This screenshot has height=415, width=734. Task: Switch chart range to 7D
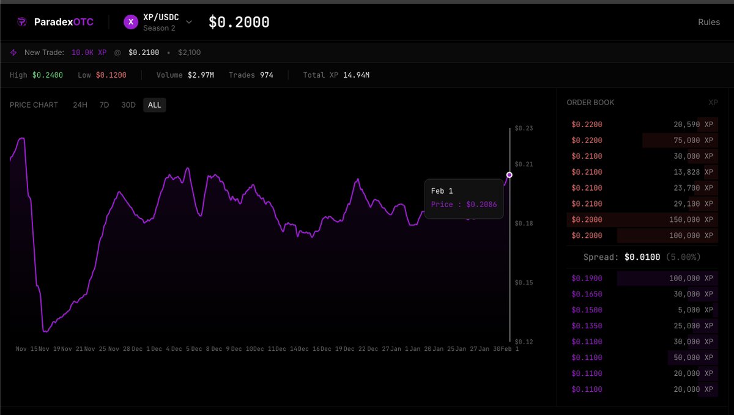105,105
